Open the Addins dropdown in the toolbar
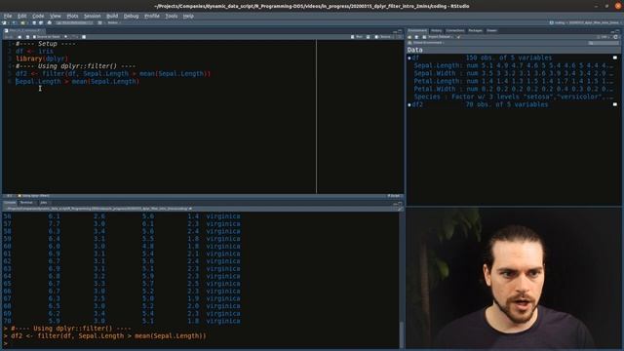The height and width of the screenshot is (351, 624). 114,23
